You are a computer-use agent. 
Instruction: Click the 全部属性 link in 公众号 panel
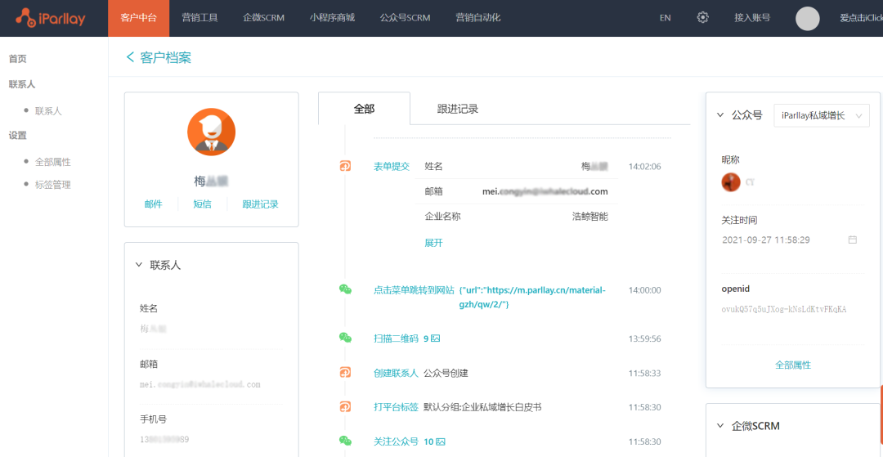pyautogui.click(x=792, y=365)
